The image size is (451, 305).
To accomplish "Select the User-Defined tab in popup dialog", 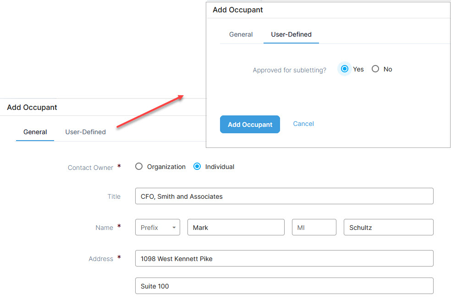I will pos(291,34).
